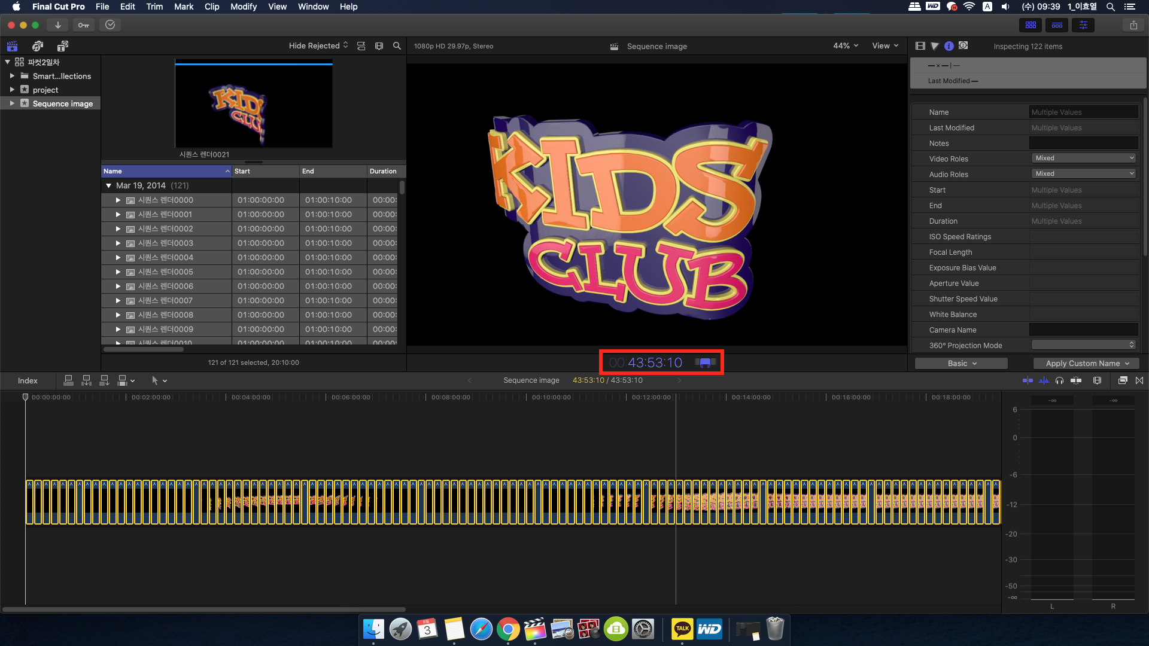Click the Import Media arrow icon
Viewport: 1149px width, 646px height.
click(57, 25)
